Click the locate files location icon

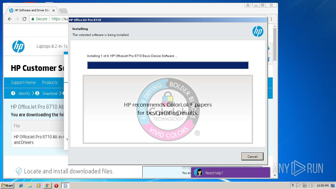pos(19,171)
